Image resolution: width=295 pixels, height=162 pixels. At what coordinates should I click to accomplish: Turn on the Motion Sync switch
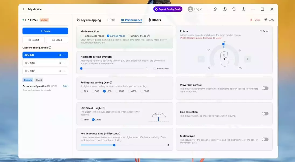tap(265, 139)
